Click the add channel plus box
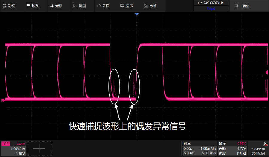This screenshot has height=157, width=269. 41,148
